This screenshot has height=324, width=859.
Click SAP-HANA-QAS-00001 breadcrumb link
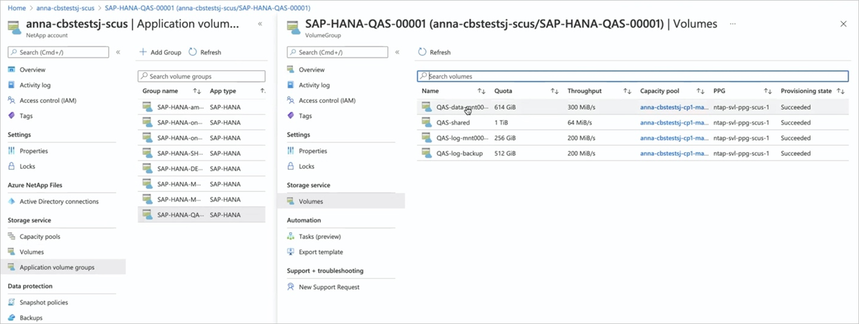(x=207, y=8)
